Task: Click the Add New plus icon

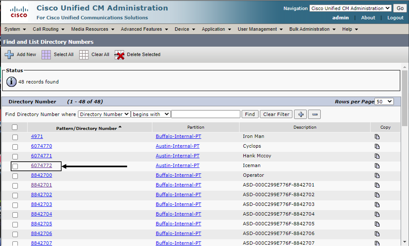Action: click(9, 55)
